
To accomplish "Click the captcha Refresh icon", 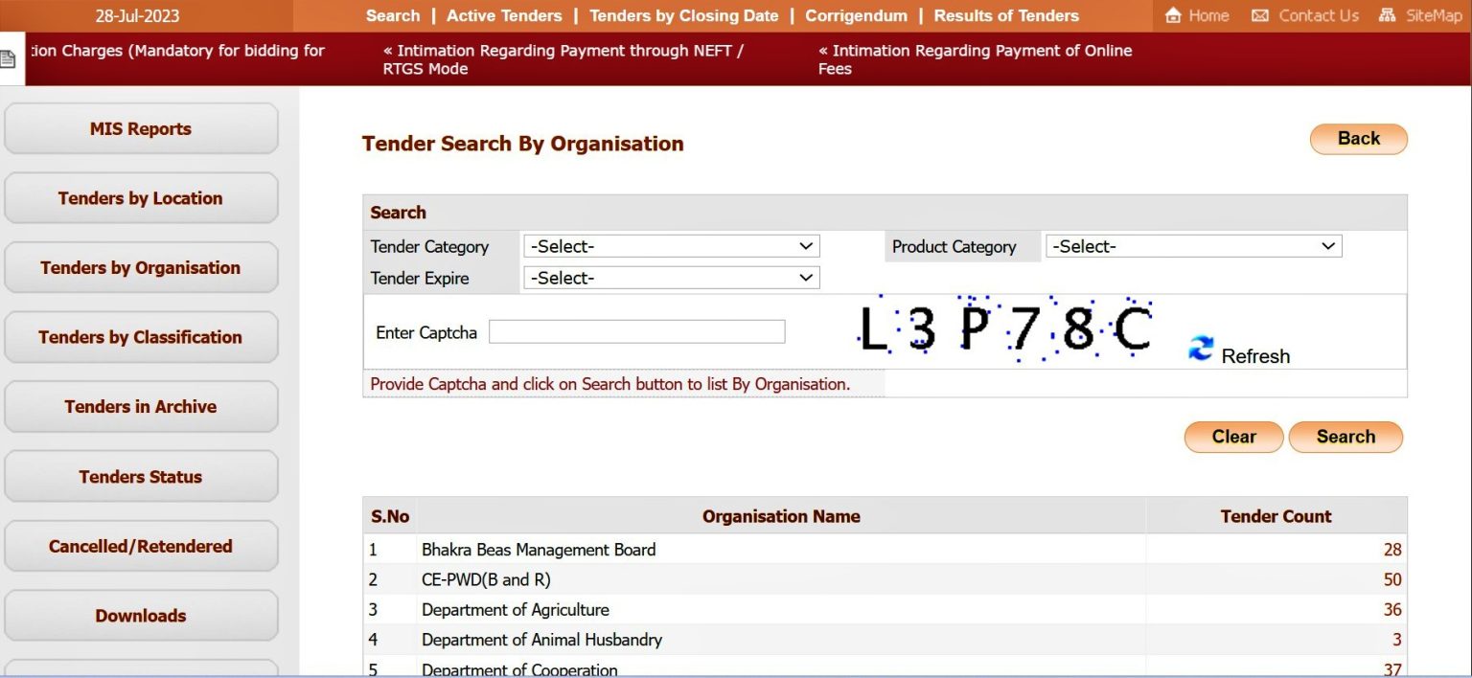I will [1200, 349].
